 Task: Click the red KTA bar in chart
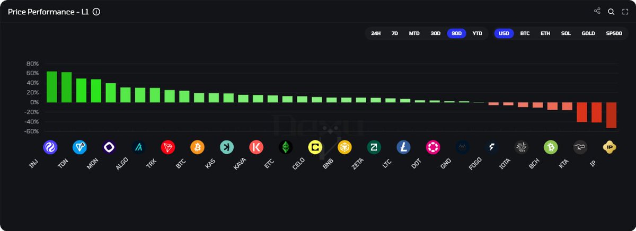tap(582, 112)
